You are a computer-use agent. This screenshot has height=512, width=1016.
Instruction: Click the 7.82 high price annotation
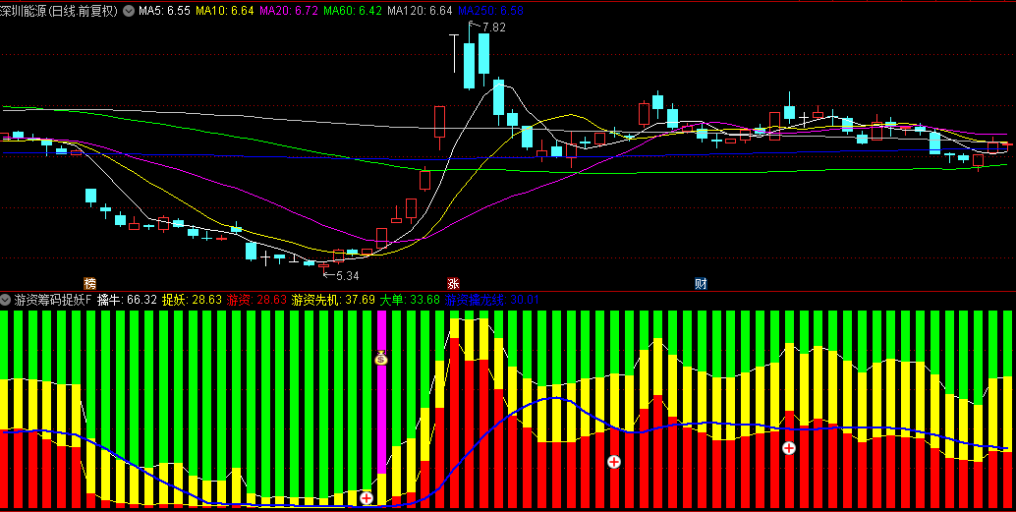pos(493,28)
